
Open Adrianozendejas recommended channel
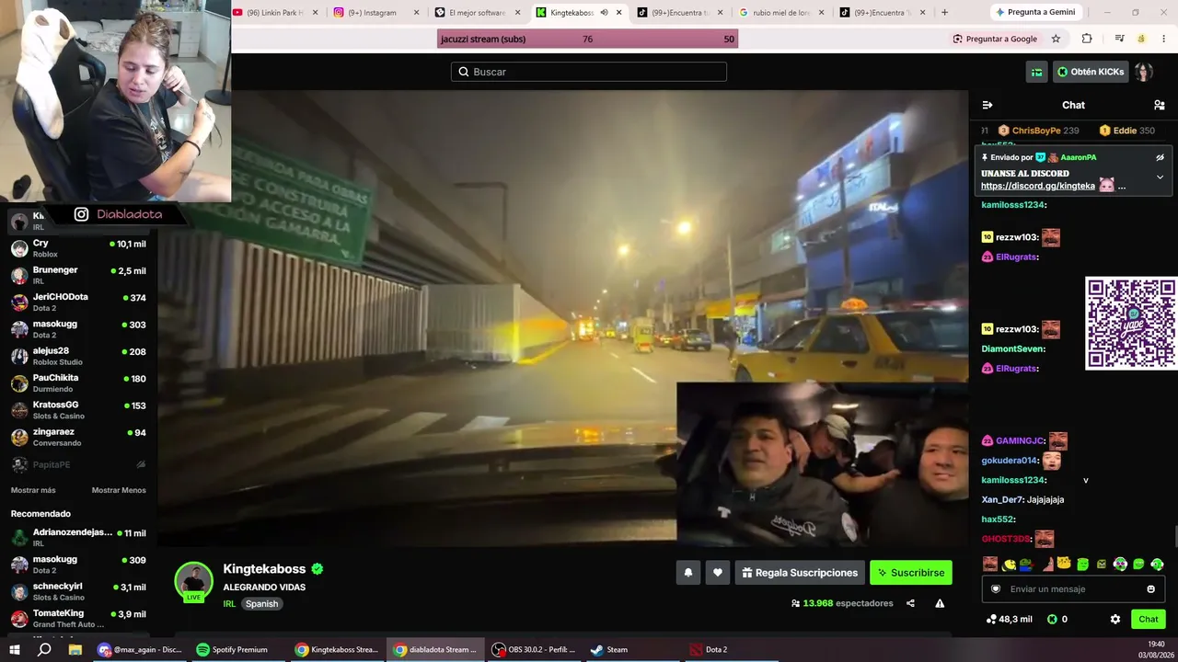tap(78, 537)
